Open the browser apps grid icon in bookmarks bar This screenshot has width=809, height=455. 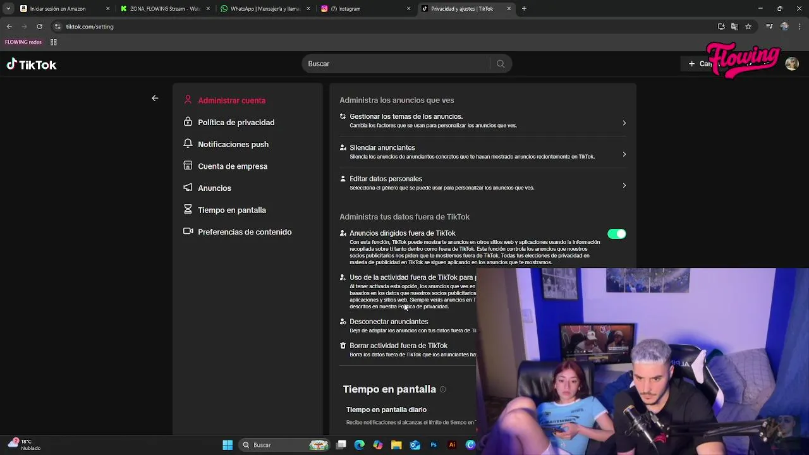tap(54, 42)
